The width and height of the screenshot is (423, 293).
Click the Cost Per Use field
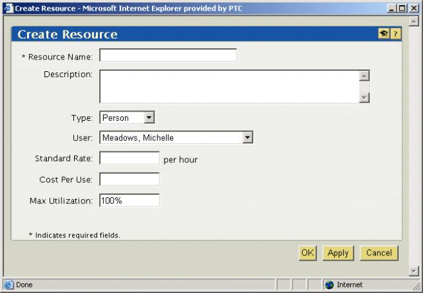[130, 179]
